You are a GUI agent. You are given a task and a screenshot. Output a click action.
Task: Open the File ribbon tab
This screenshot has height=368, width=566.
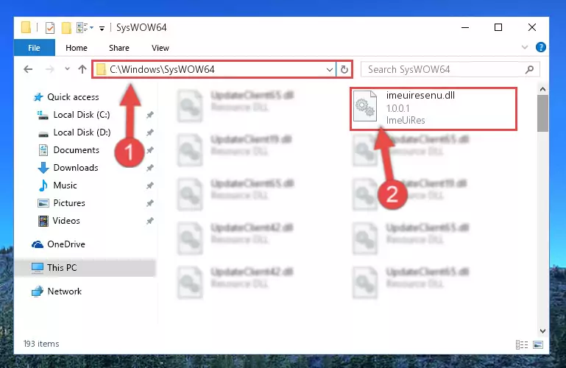click(35, 48)
